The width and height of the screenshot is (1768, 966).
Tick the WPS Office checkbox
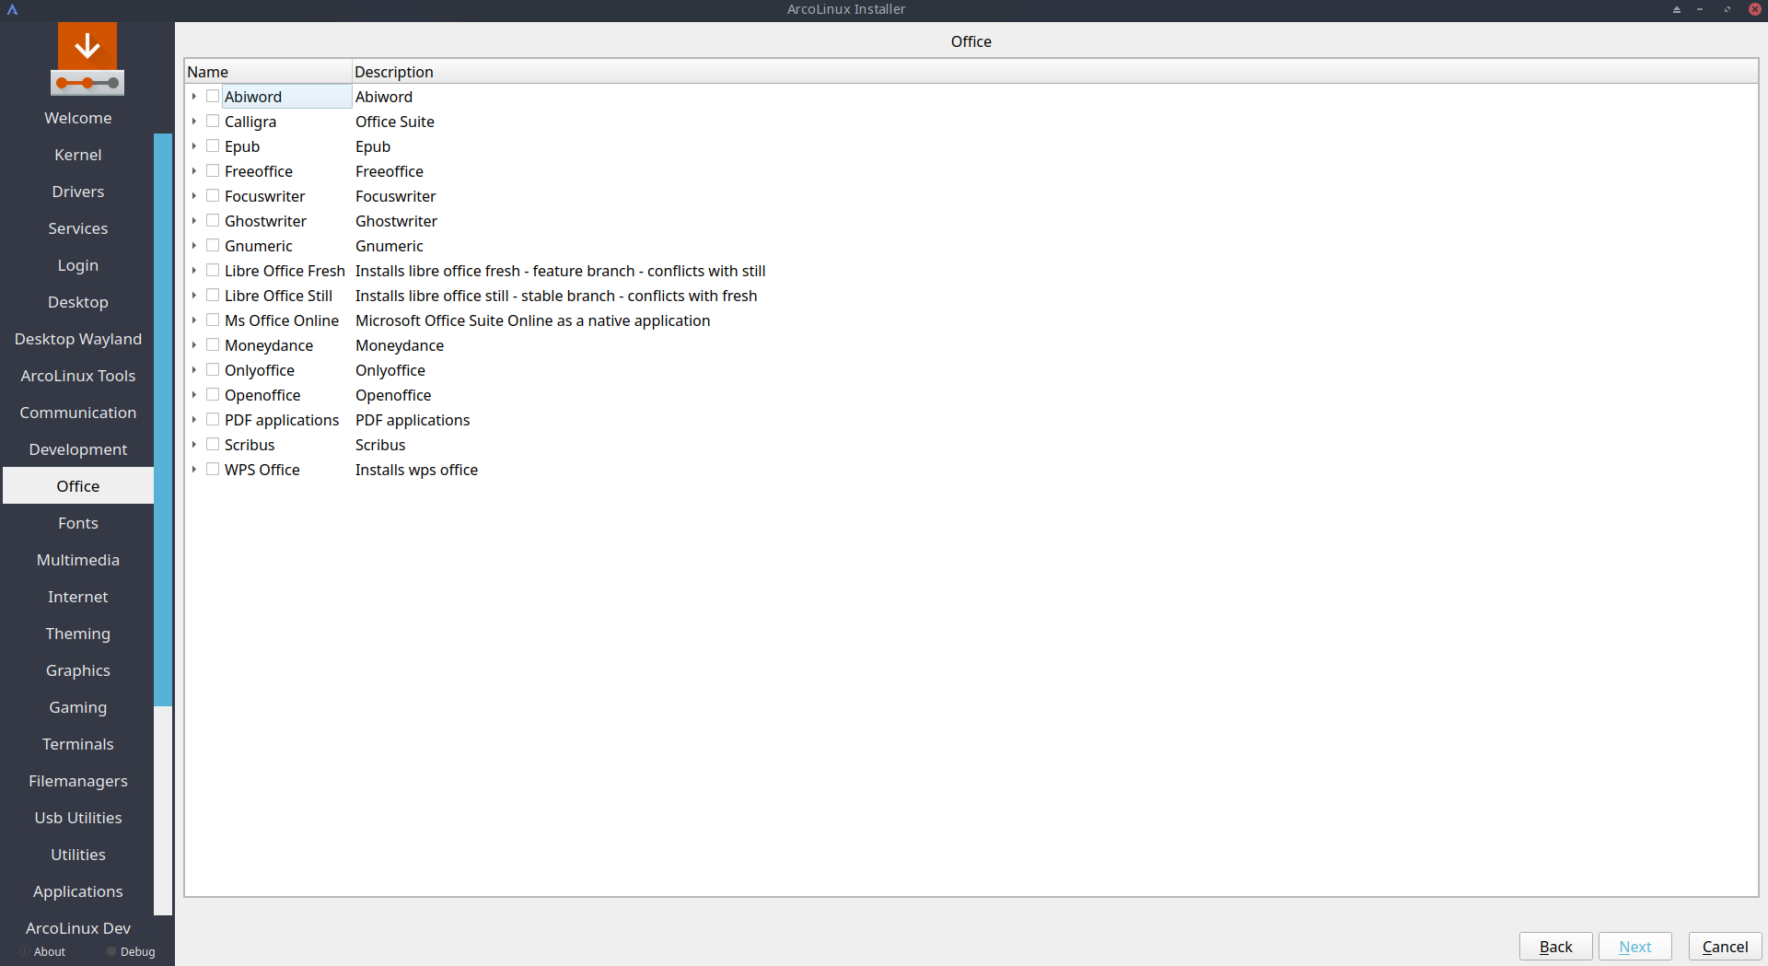pos(213,470)
